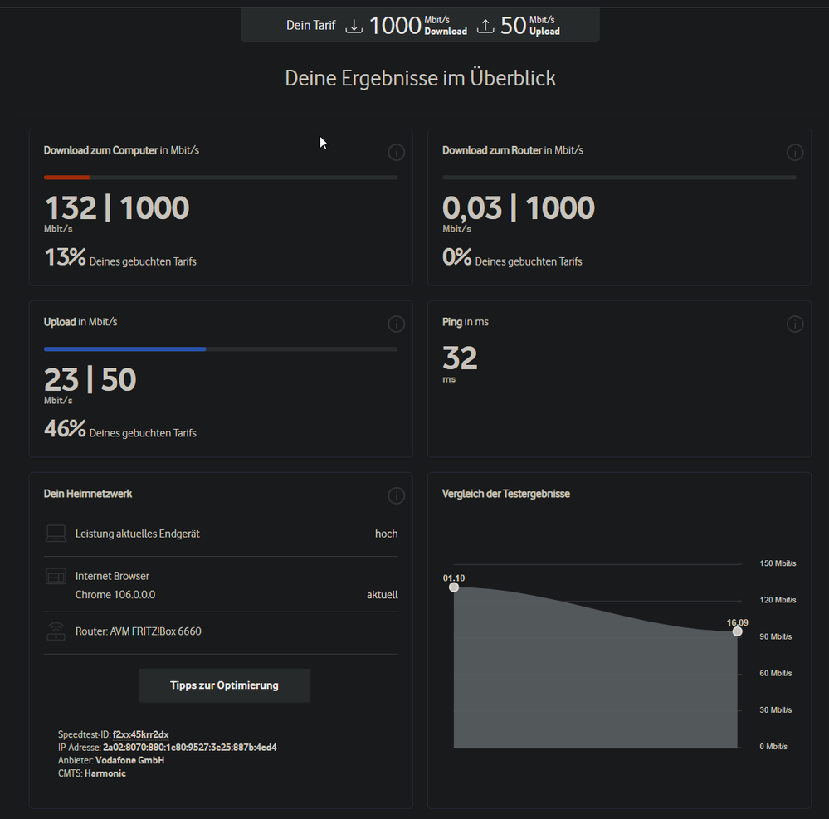Screen dimensions: 829x819
Task: Click the 1000 Mbit/s Download tariff value
Action: [x=417, y=26]
